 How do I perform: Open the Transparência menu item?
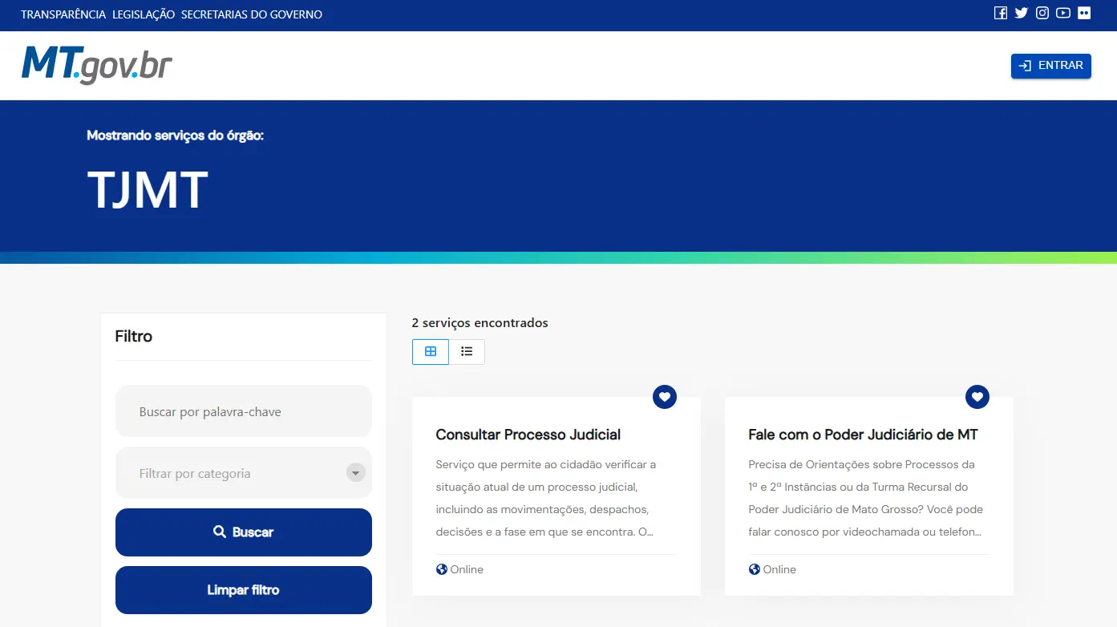(x=63, y=14)
